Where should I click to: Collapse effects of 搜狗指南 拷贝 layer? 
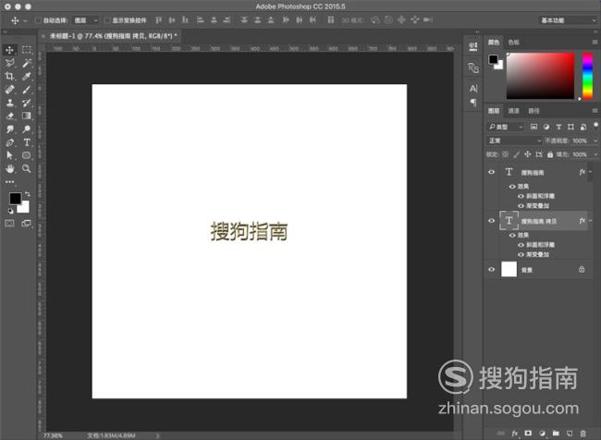pos(590,221)
